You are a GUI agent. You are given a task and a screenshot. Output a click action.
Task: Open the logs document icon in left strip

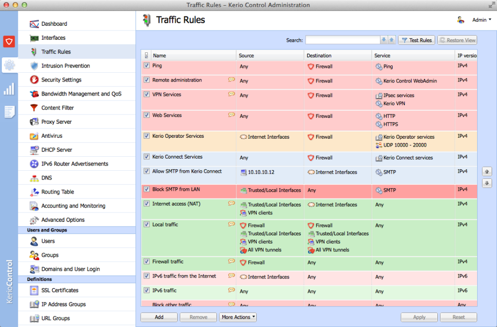click(9, 112)
